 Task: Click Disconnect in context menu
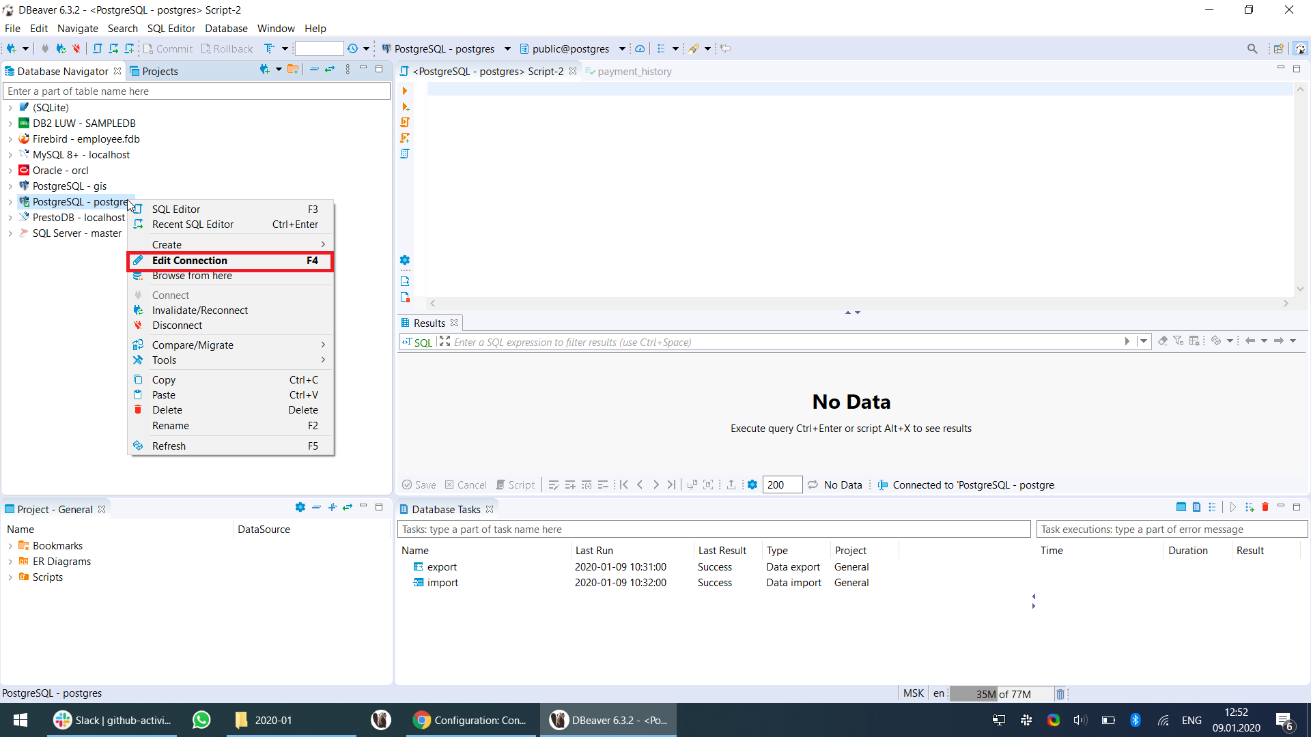[231, 326]
